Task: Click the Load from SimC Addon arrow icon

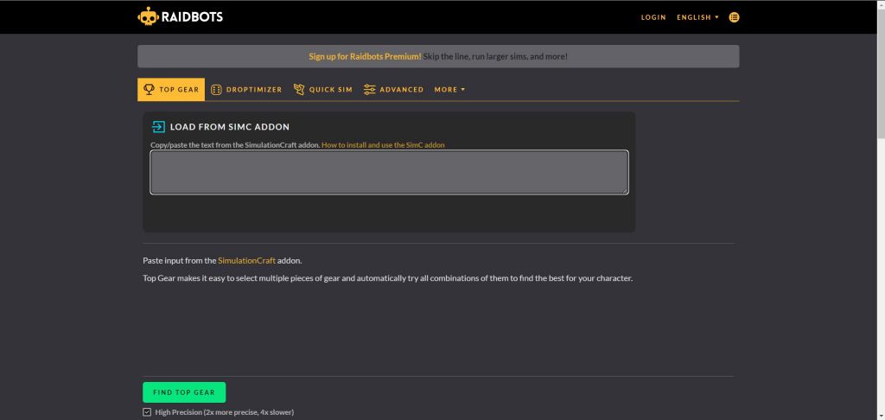Action: coord(158,127)
